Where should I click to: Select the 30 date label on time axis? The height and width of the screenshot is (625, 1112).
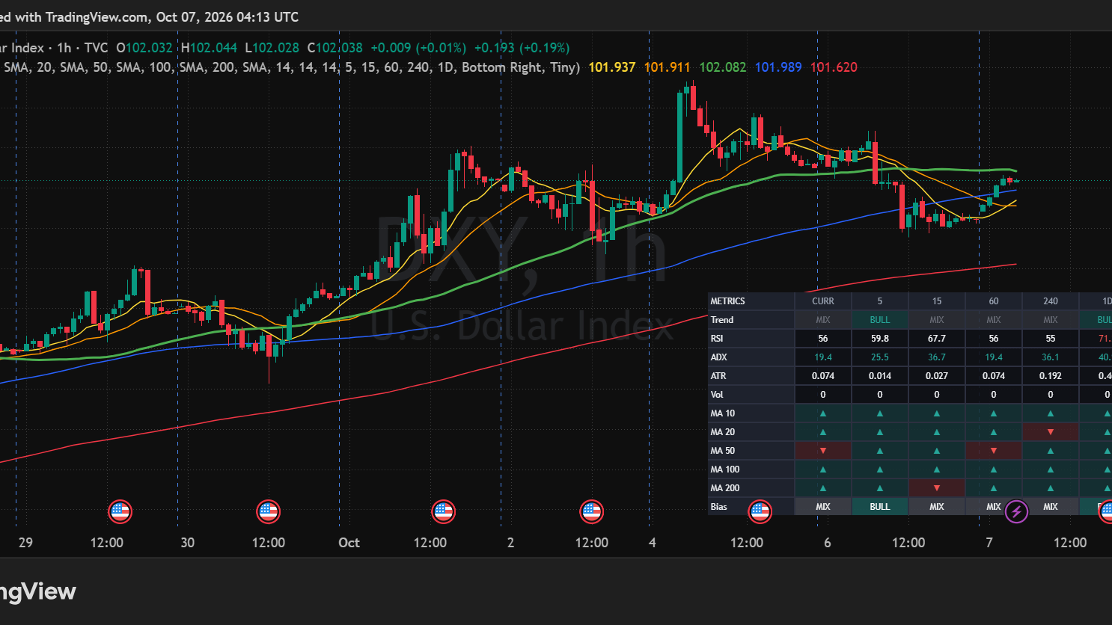click(187, 543)
